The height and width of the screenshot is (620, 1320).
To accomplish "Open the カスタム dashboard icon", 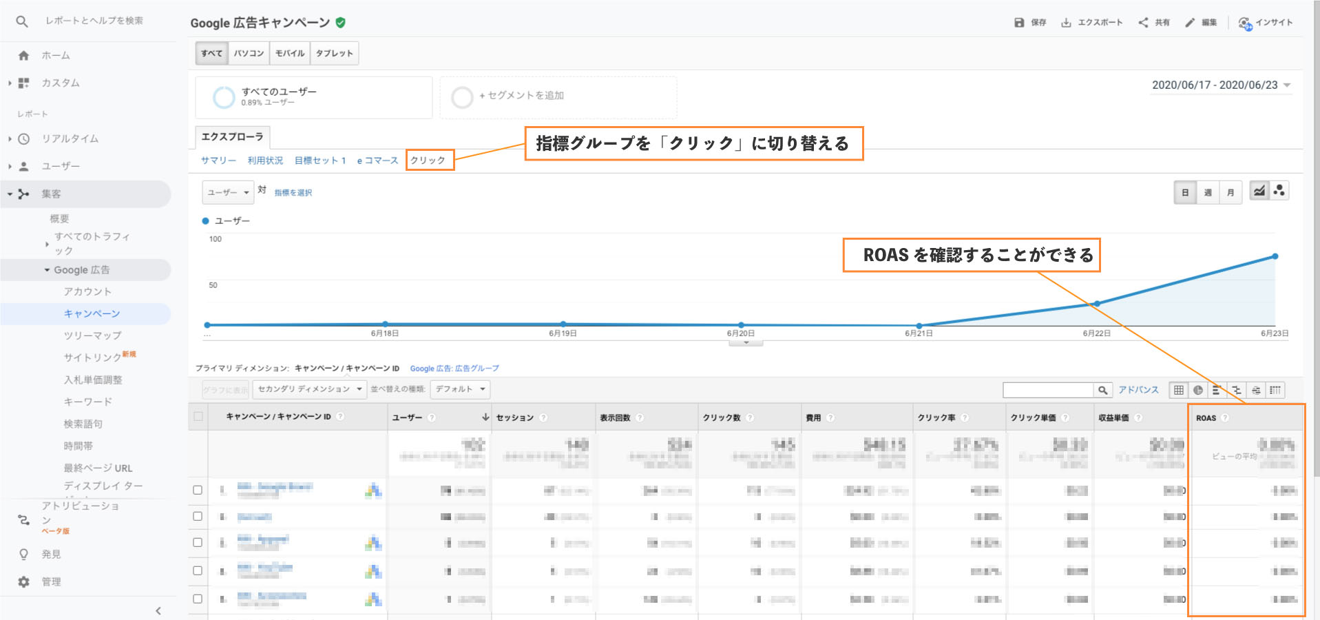I will (x=23, y=83).
